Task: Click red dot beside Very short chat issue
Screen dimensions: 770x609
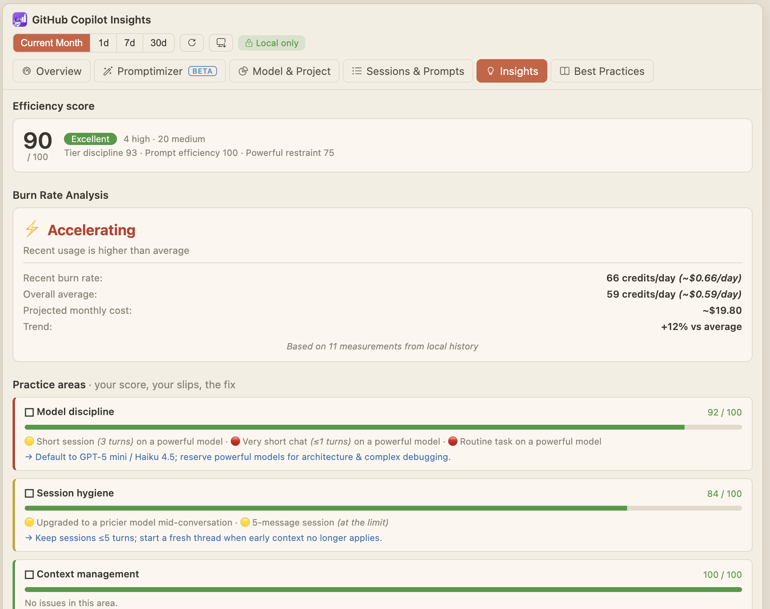Action: (x=235, y=441)
